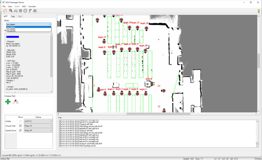
Task: Open the Speed Zone map dropdown
Action: [38, 130]
